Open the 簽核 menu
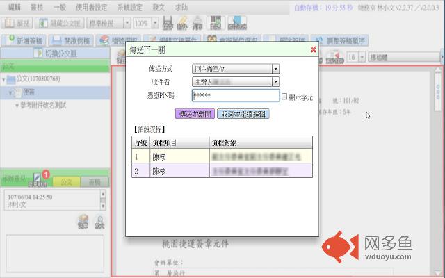The height and width of the screenshot is (278, 445). click(x=37, y=8)
